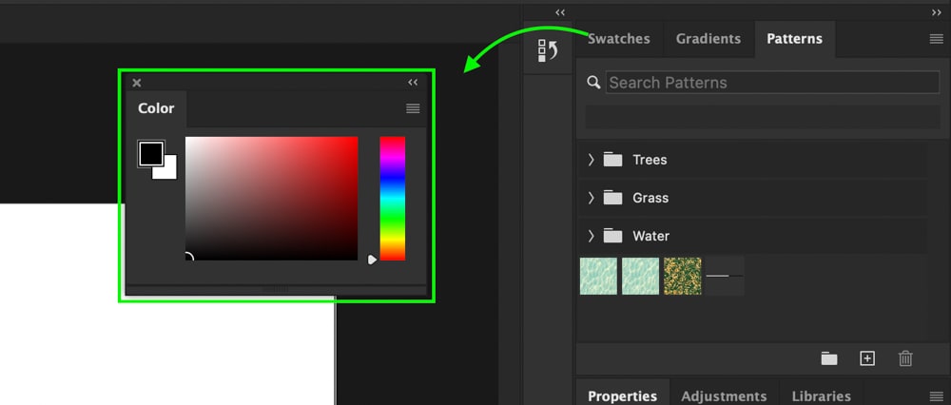Screen dimensions: 951x405
Task: Click the Water folder icon
Action: [612, 236]
